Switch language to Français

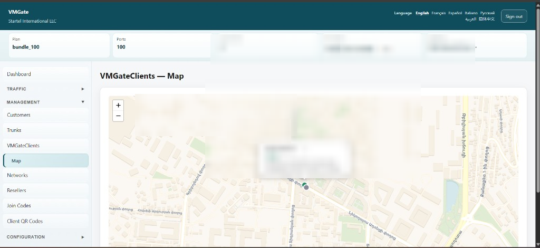[438, 13]
